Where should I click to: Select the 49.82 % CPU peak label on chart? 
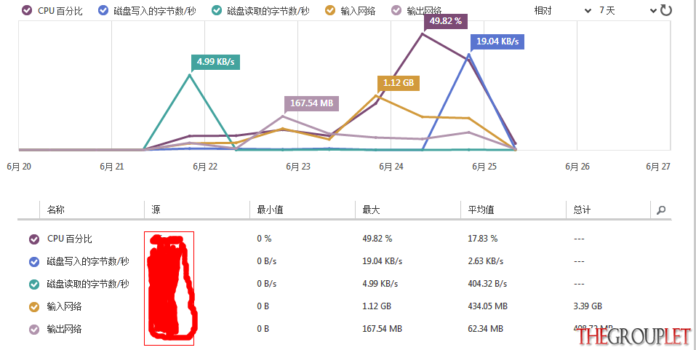pyautogui.click(x=446, y=21)
